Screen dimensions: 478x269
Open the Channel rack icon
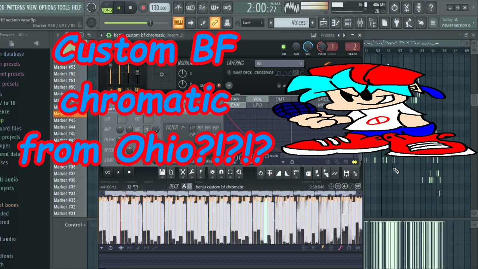[x=348, y=23]
